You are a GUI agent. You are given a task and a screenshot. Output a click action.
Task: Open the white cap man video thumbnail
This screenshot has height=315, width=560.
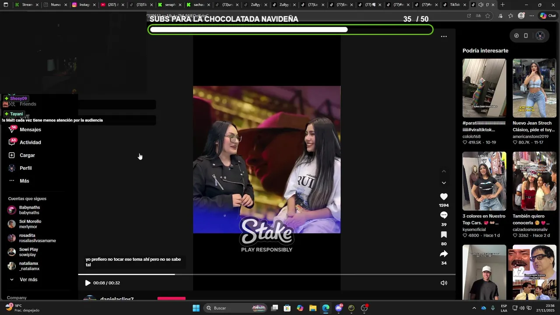[484, 272]
